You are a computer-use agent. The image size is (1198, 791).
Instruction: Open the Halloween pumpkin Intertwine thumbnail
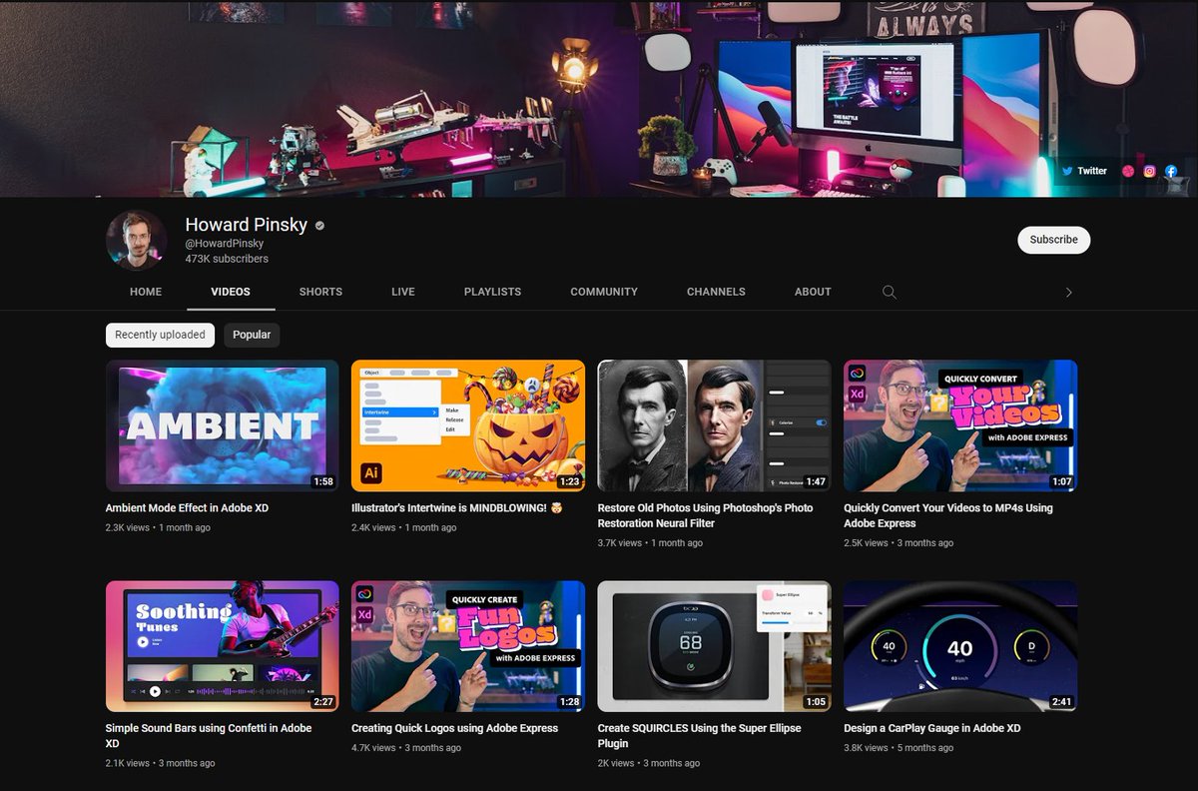click(x=468, y=425)
